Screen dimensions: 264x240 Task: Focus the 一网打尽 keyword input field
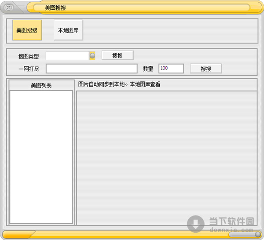92,69
